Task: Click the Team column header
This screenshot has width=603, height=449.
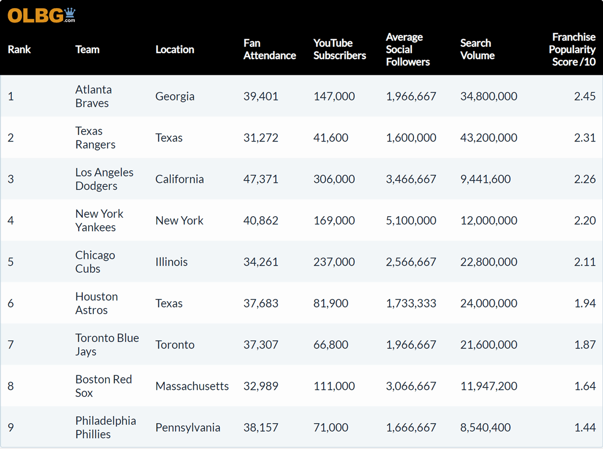Action: coord(87,49)
